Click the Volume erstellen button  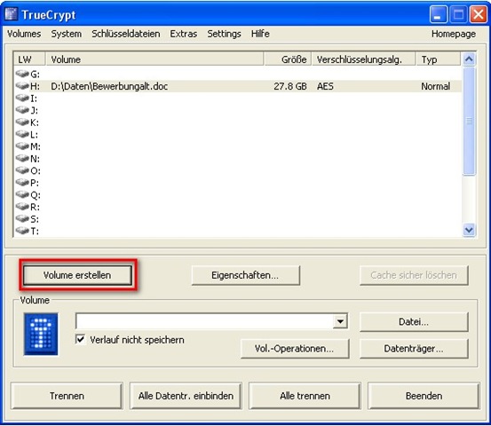pyautogui.click(x=77, y=275)
